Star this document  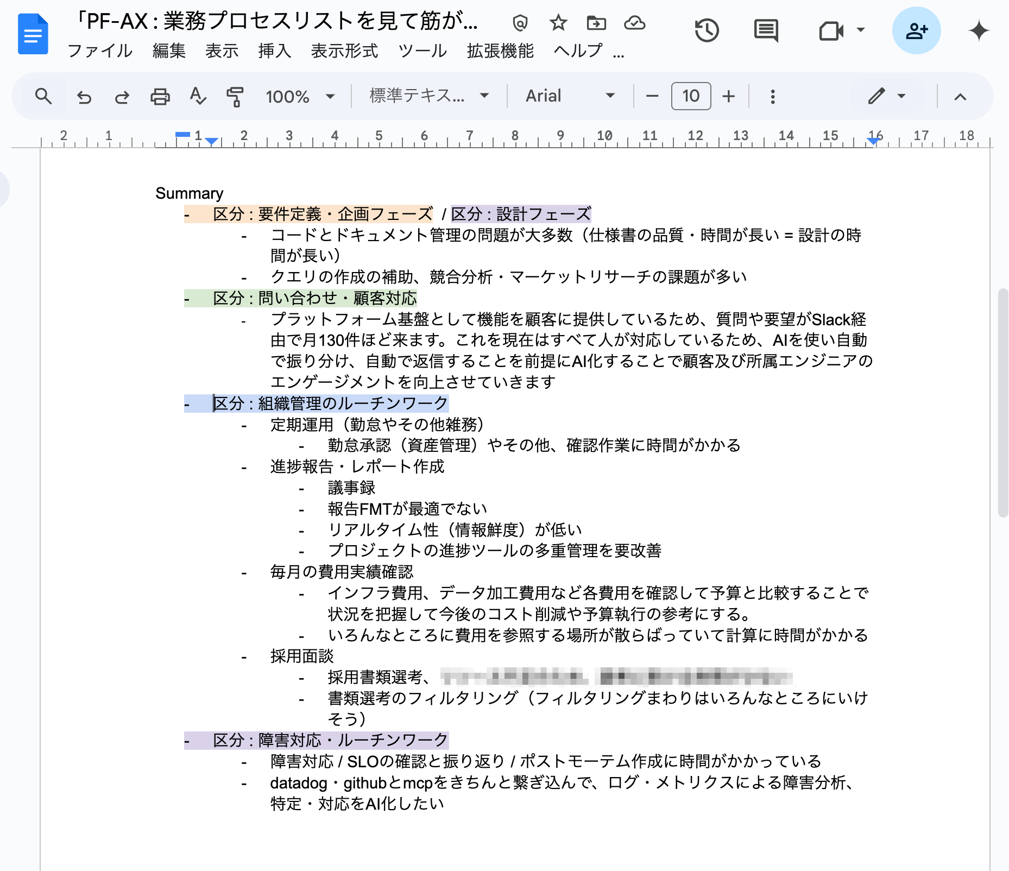(558, 23)
